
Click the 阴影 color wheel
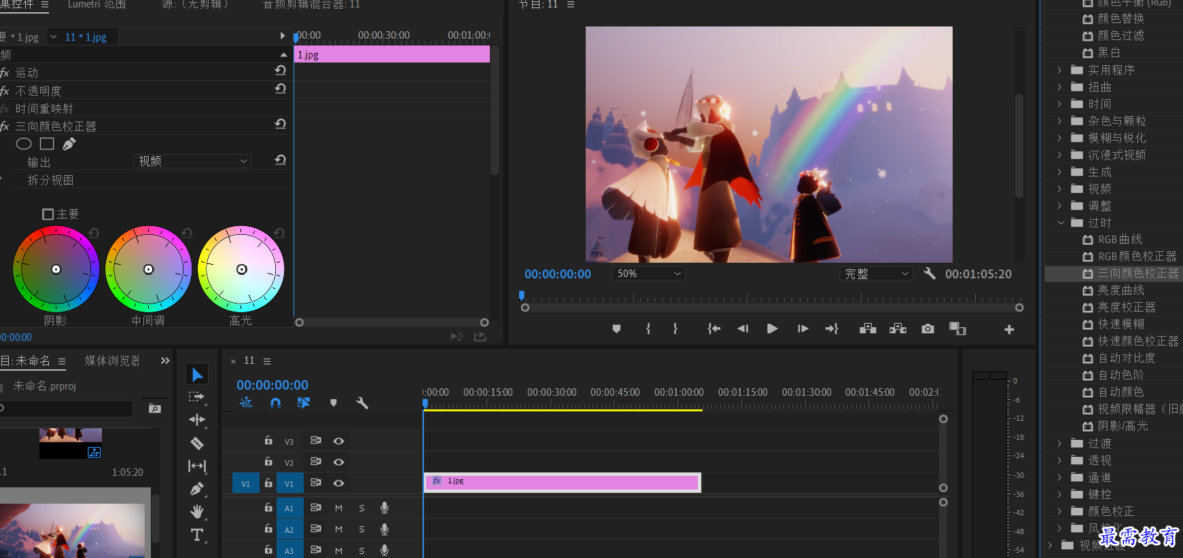(x=56, y=269)
